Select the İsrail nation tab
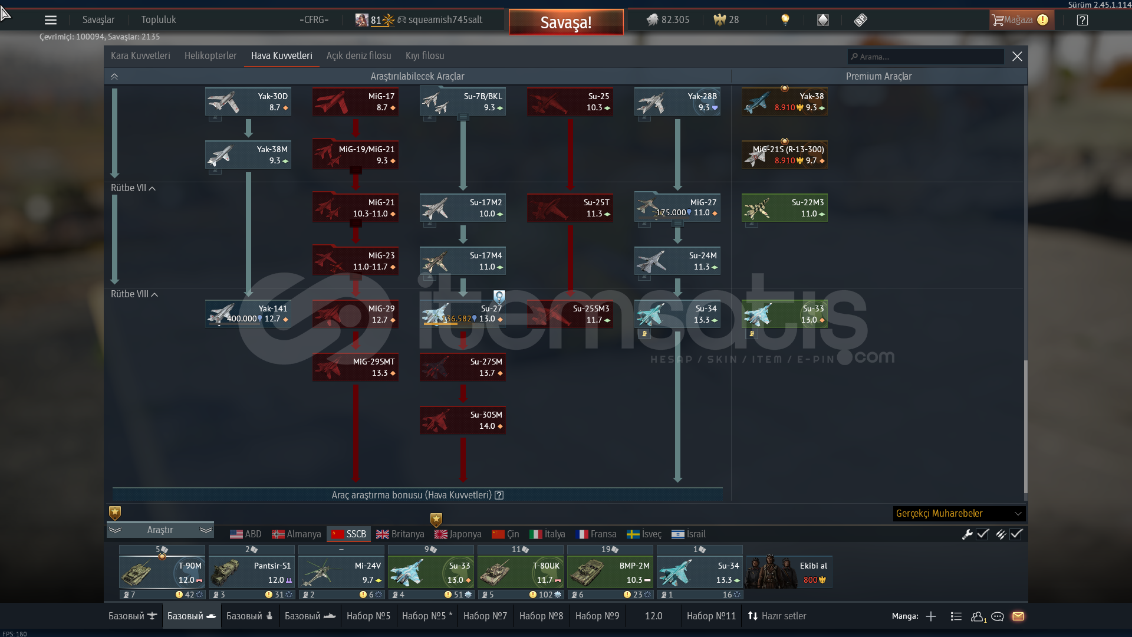1132x637 pixels. (x=689, y=534)
